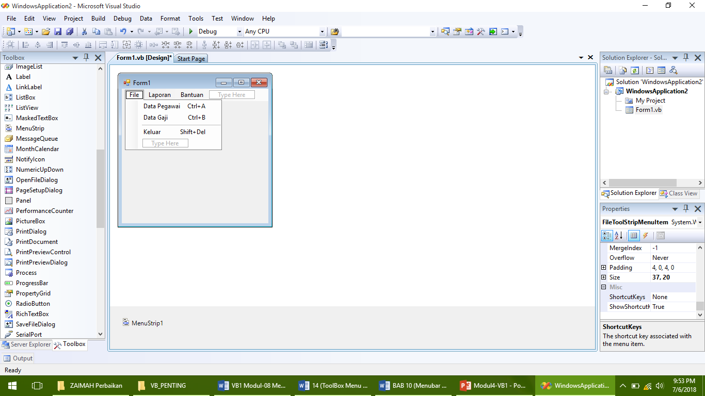Toggle Show All Files in Solution Explorer
This screenshot has width=705, height=396.
(x=621, y=70)
